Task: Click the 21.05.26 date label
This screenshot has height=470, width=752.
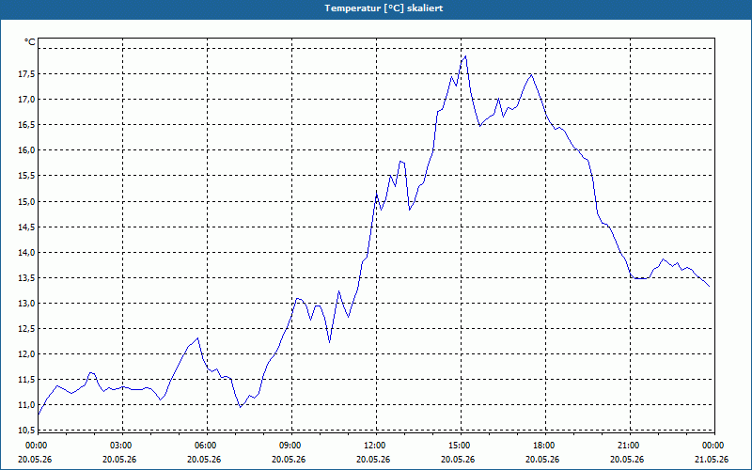Action: (712, 459)
